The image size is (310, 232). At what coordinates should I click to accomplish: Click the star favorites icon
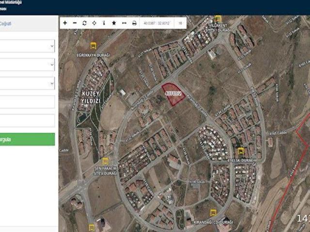pos(114,23)
